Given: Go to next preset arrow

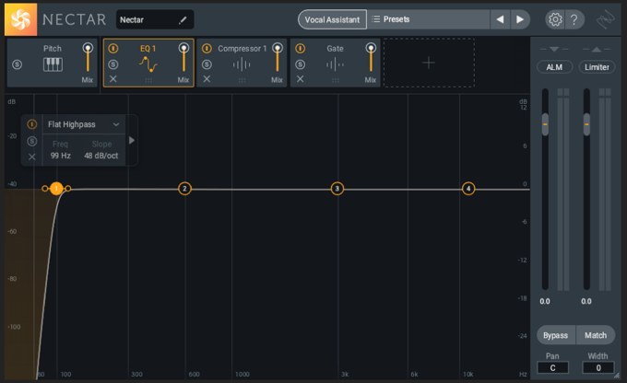Looking at the screenshot, I should click(520, 19).
